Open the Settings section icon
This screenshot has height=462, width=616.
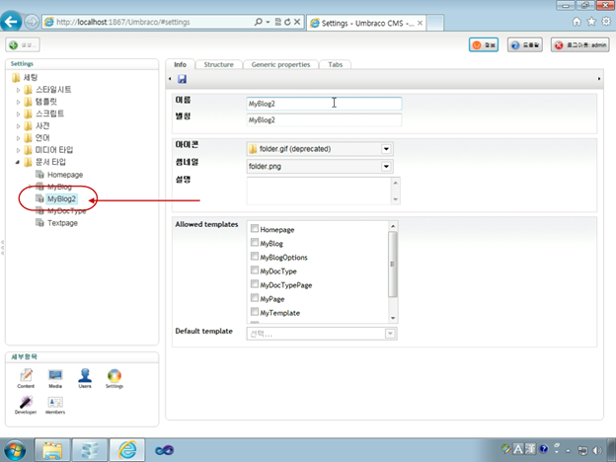coord(115,379)
